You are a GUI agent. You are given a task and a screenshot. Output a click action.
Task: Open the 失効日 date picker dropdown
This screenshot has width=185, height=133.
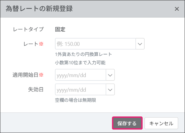[110, 90]
